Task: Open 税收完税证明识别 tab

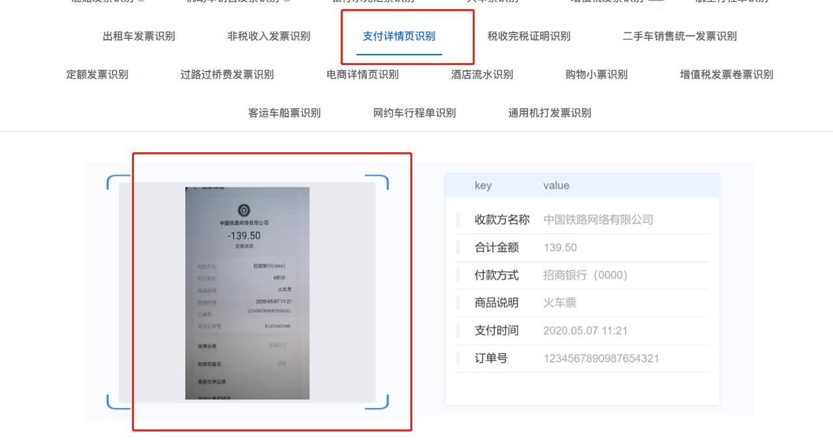Action: [529, 36]
